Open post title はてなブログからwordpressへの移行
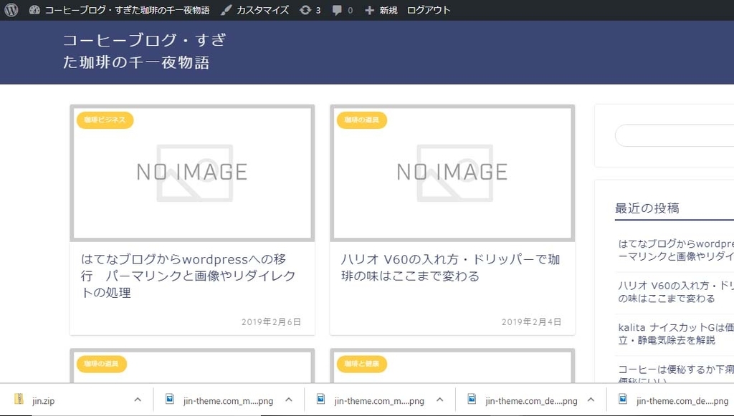Screen dimensions: 734x416 [x=189, y=276]
